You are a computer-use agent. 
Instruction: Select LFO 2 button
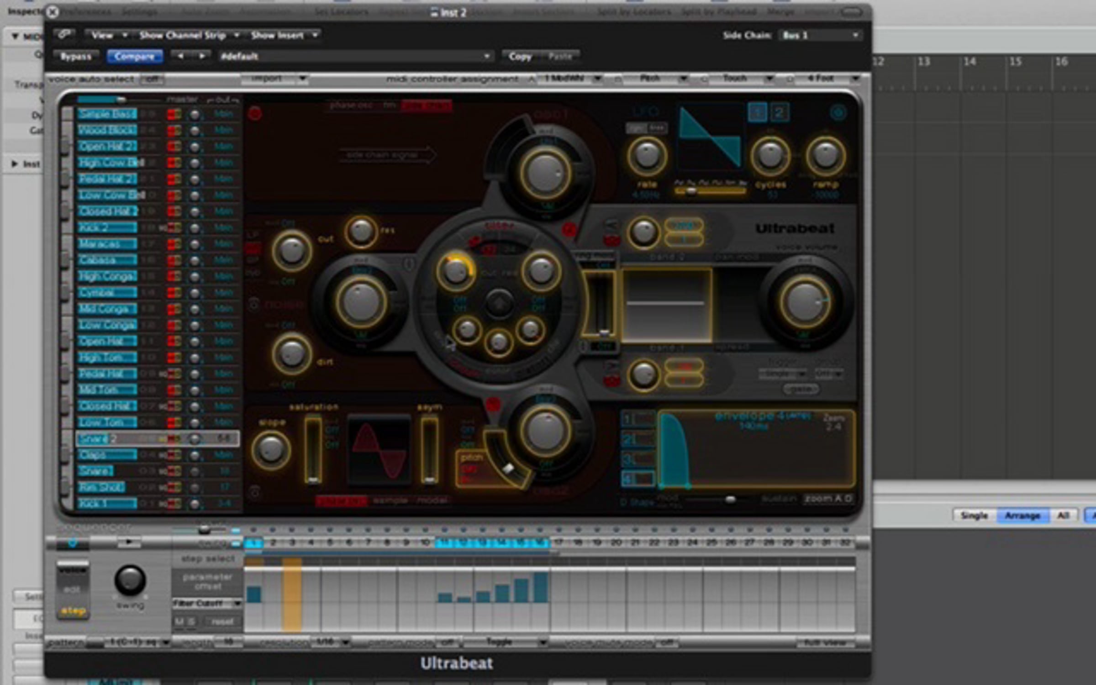coord(779,112)
